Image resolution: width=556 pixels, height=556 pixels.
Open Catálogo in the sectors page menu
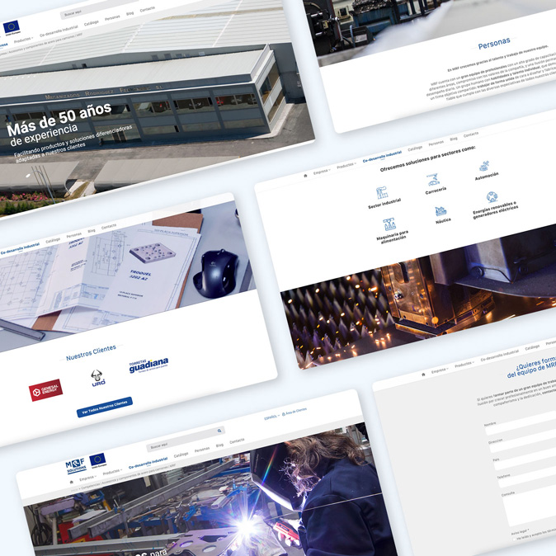click(x=414, y=148)
